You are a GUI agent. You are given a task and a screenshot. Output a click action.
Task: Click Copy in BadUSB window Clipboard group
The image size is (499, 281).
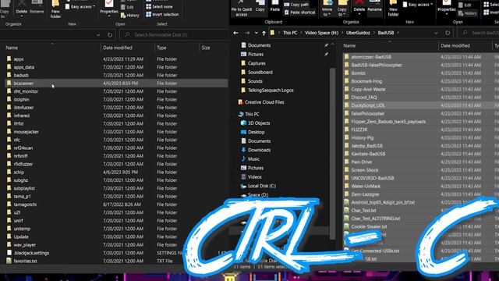click(260, 7)
